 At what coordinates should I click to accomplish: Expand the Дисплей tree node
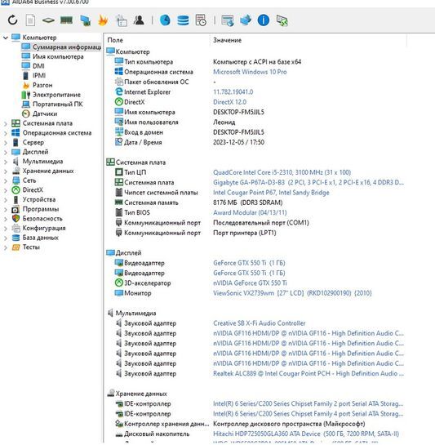pos(6,152)
